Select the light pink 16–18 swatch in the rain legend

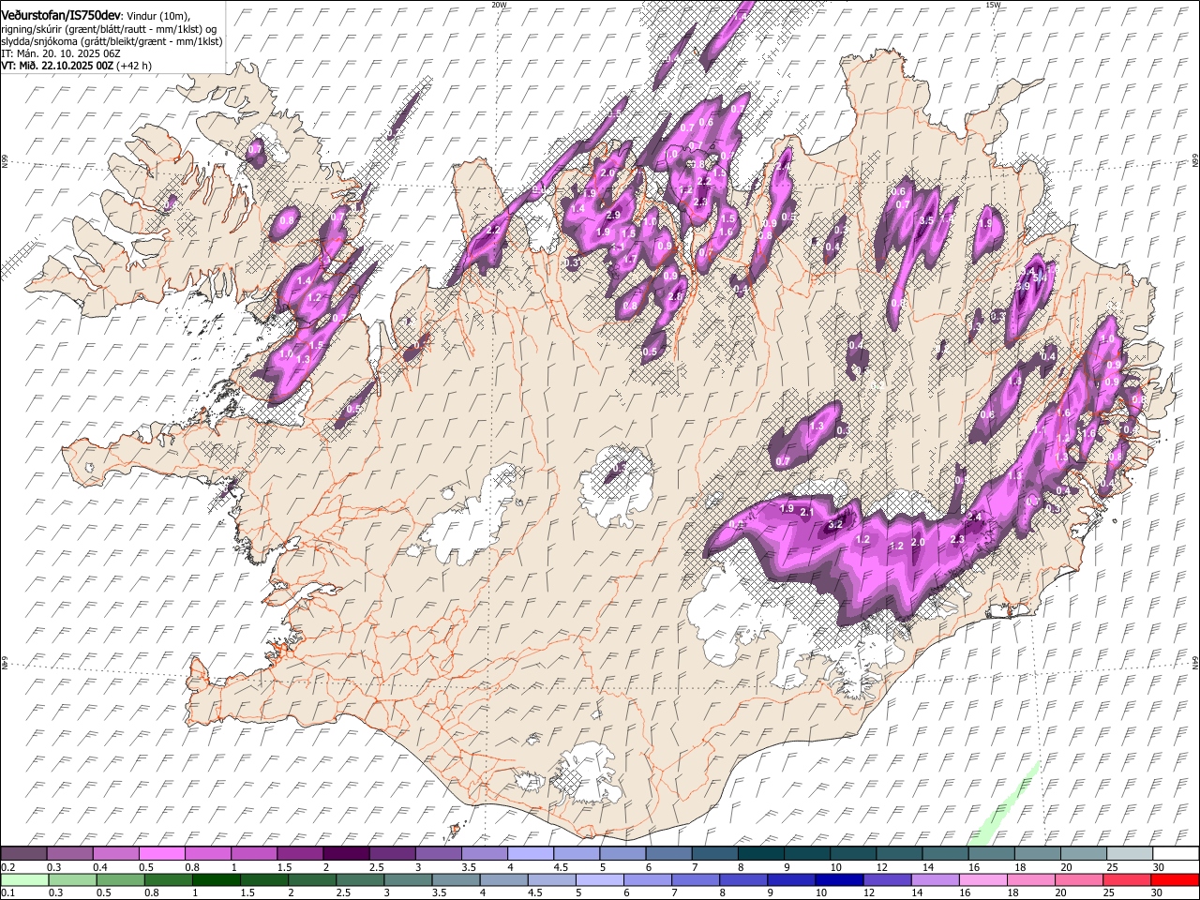[x=982, y=879]
